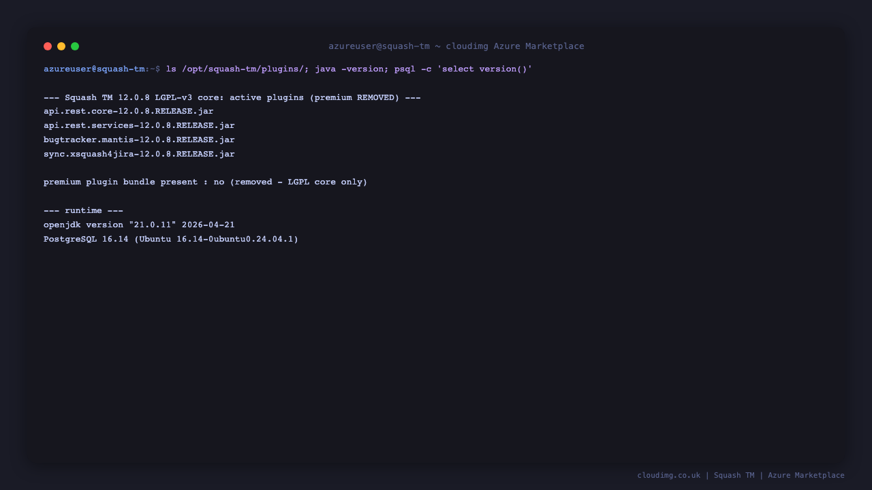Click the cloudimg.co.uk footer text
Screen dimensions: 872x490
668,476
